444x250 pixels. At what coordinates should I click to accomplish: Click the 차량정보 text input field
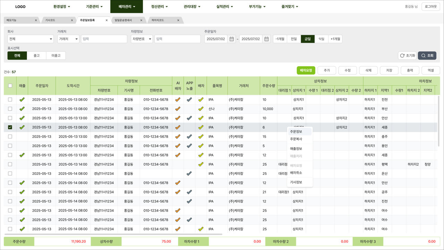point(178,39)
